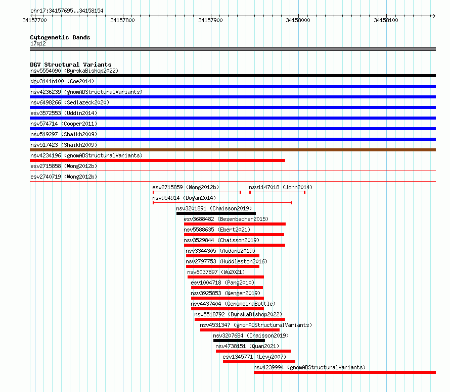Click ruler position 34157900
This screenshot has height=392, width=450.
point(210,20)
